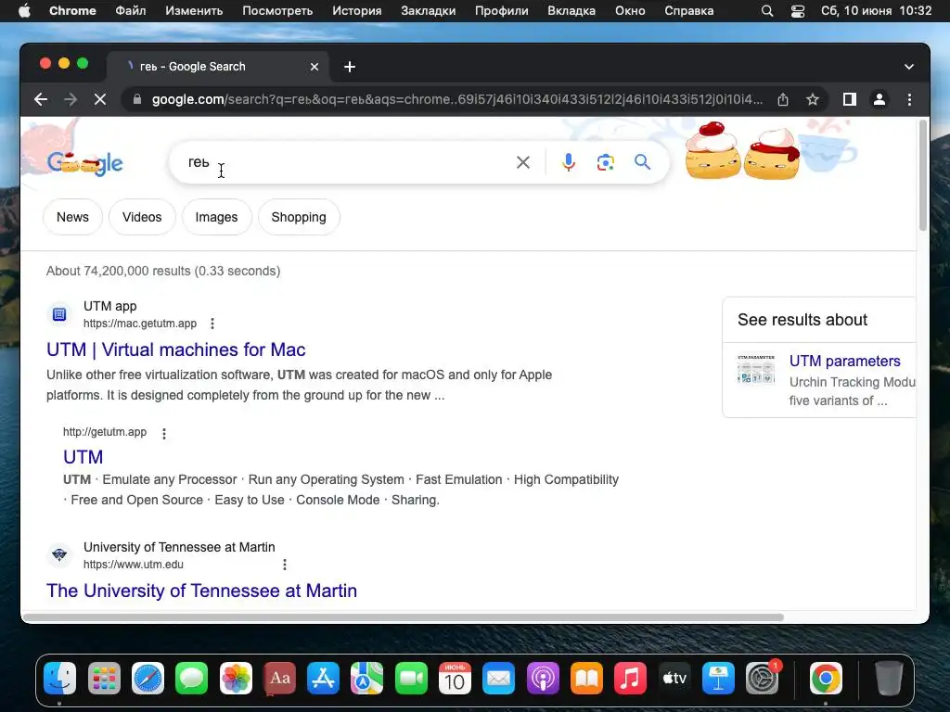This screenshot has width=950, height=712.
Task: Click the vertical page scrollbar
Action: (x=923, y=175)
